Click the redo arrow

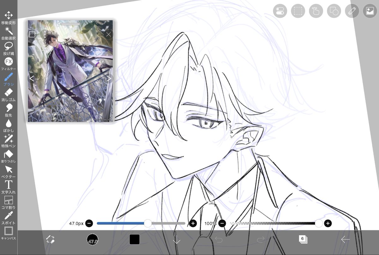[x=261, y=240]
